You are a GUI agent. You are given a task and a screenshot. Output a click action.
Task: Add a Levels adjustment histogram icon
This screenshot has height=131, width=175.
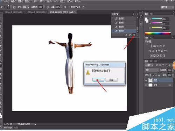click(x=154, y=46)
